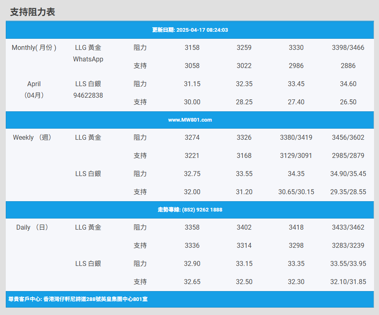Select the (04月) label
This screenshot has height=315, width=379.
(x=34, y=95)
